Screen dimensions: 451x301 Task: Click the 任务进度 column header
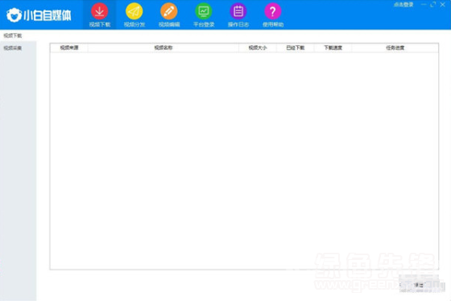[x=395, y=47]
